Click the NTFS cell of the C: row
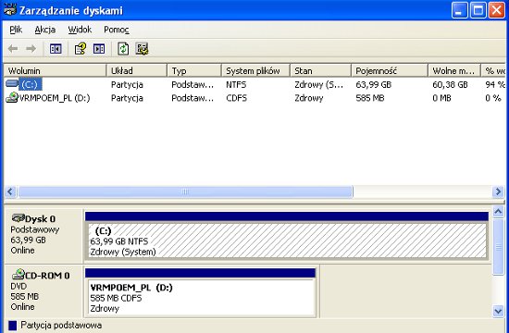 coord(236,85)
